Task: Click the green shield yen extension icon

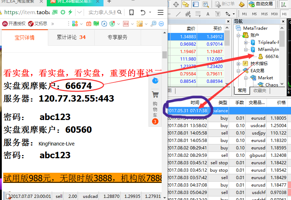Action: 112,24
